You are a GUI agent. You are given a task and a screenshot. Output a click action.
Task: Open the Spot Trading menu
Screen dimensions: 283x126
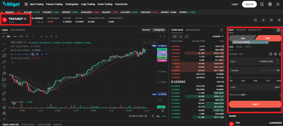(37, 4)
